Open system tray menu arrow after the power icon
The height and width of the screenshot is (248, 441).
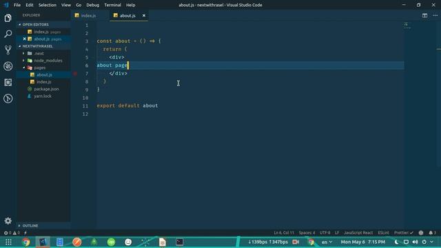click(432, 242)
